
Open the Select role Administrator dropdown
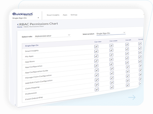(53, 36)
